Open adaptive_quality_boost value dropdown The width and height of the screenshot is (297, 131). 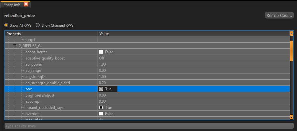coord(194,58)
